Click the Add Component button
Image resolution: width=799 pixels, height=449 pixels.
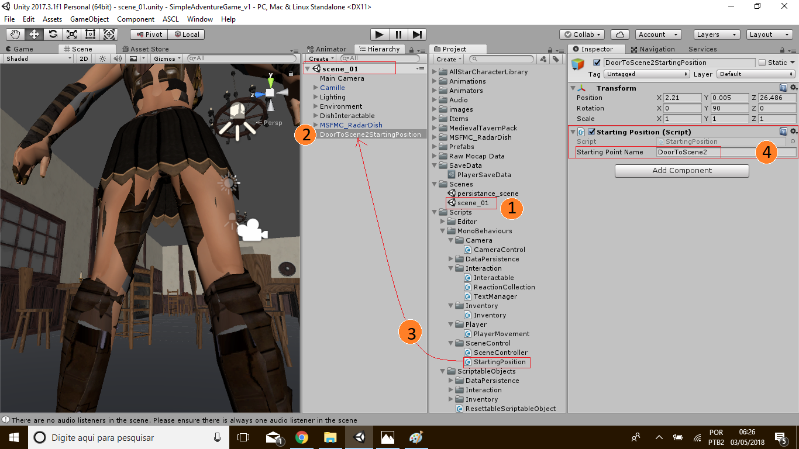pyautogui.click(x=681, y=171)
